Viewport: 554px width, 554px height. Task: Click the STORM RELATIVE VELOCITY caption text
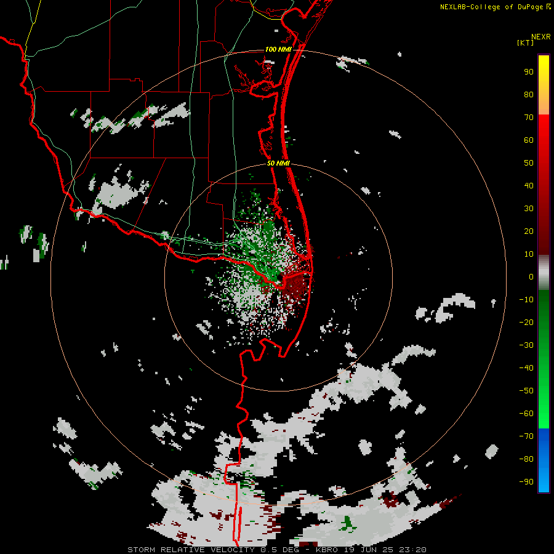coord(191,550)
